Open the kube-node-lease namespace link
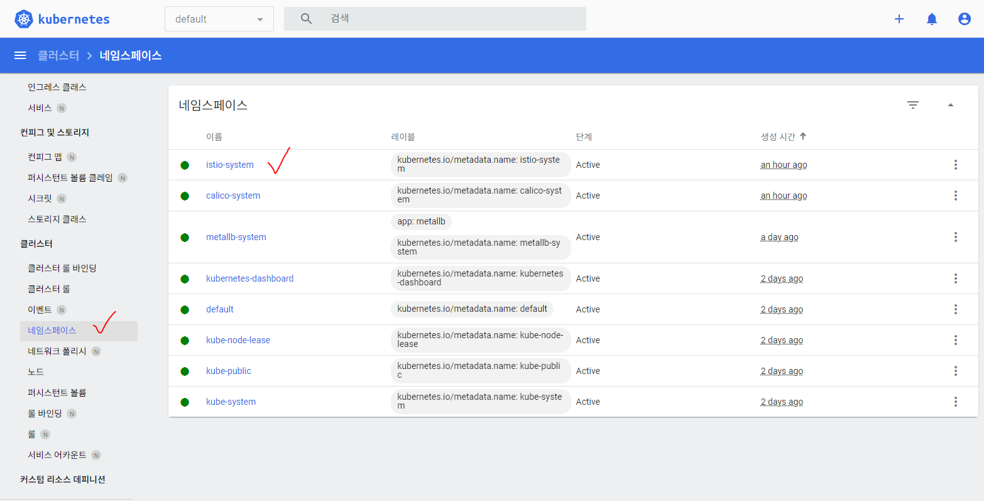 (x=238, y=340)
